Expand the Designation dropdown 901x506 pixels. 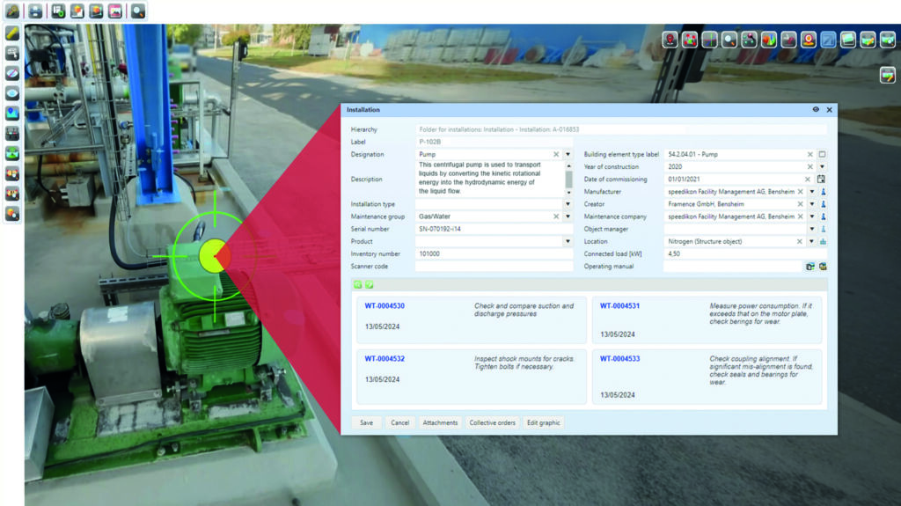click(568, 154)
